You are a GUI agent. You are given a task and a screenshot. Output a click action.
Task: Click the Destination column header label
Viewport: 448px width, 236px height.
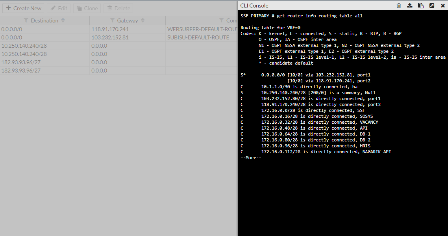tap(44, 20)
